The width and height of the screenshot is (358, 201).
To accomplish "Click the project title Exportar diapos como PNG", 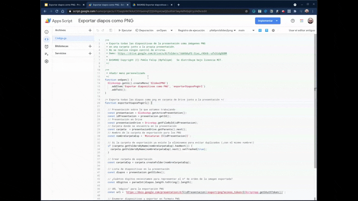I will [x=106, y=21].
